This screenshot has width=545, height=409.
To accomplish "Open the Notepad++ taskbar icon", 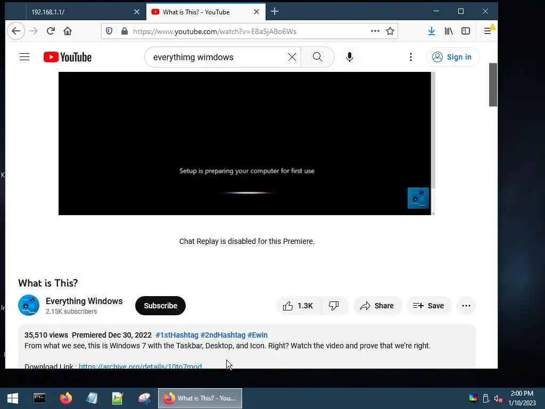I will [118, 398].
